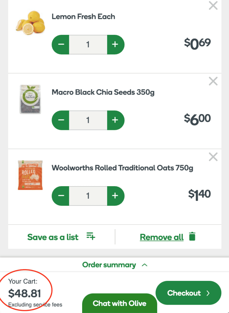Remove Lemon Fresh Each with X icon

tap(213, 6)
